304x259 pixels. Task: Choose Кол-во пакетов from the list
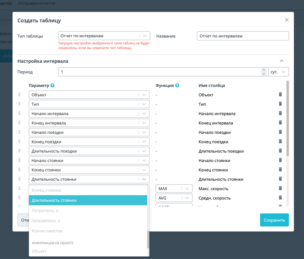(x=88, y=231)
